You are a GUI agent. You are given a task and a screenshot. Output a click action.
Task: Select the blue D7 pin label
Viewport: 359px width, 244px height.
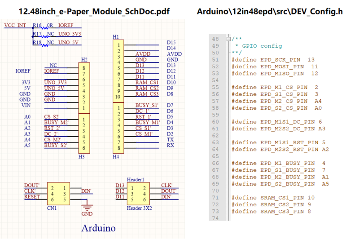(170, 105)
